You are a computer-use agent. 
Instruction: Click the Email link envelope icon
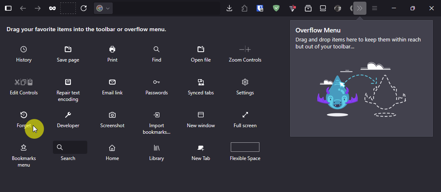click(x=112, y=82)
